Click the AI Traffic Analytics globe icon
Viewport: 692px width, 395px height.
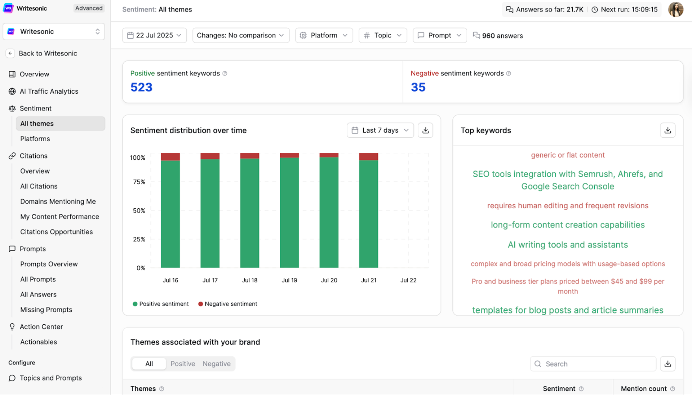[12, 92]
